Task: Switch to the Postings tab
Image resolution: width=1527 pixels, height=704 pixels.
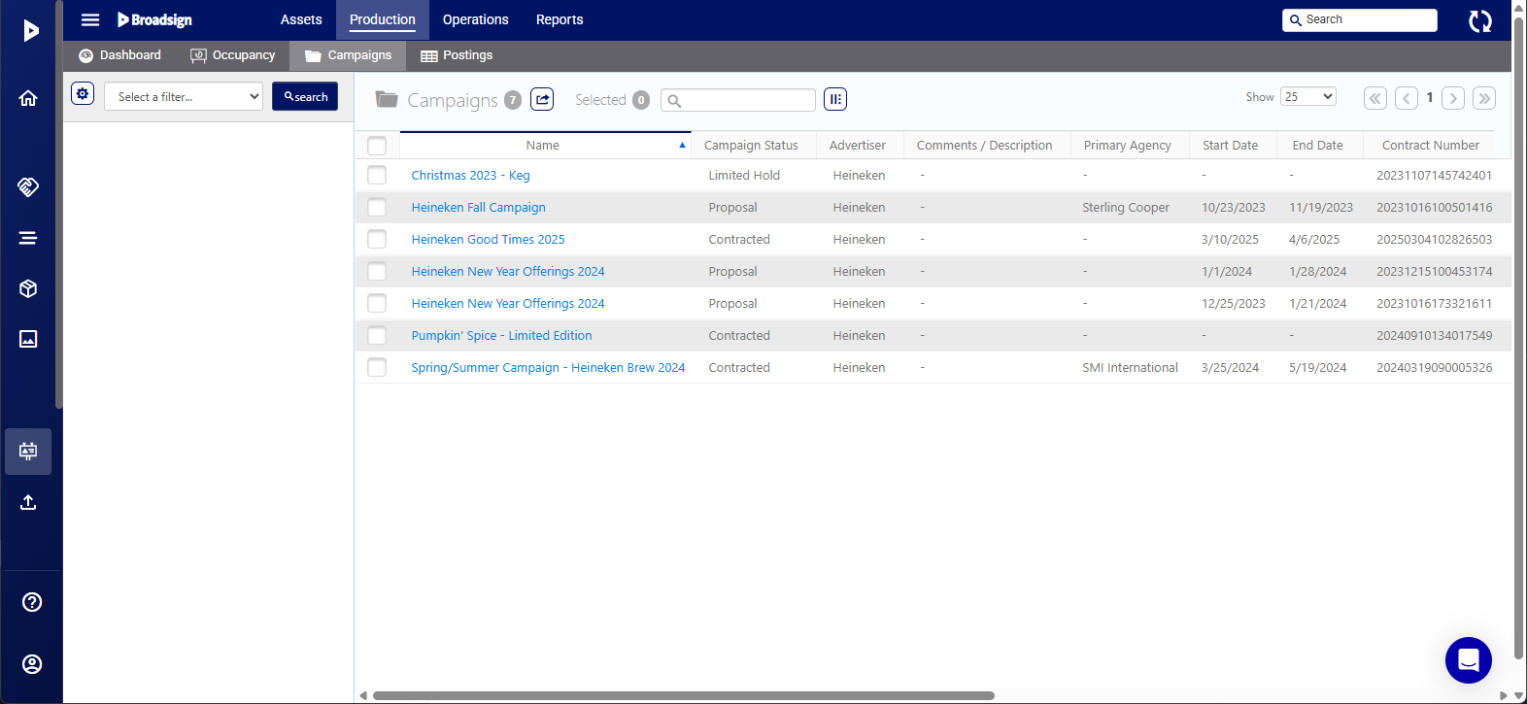Action: point(457,55)
